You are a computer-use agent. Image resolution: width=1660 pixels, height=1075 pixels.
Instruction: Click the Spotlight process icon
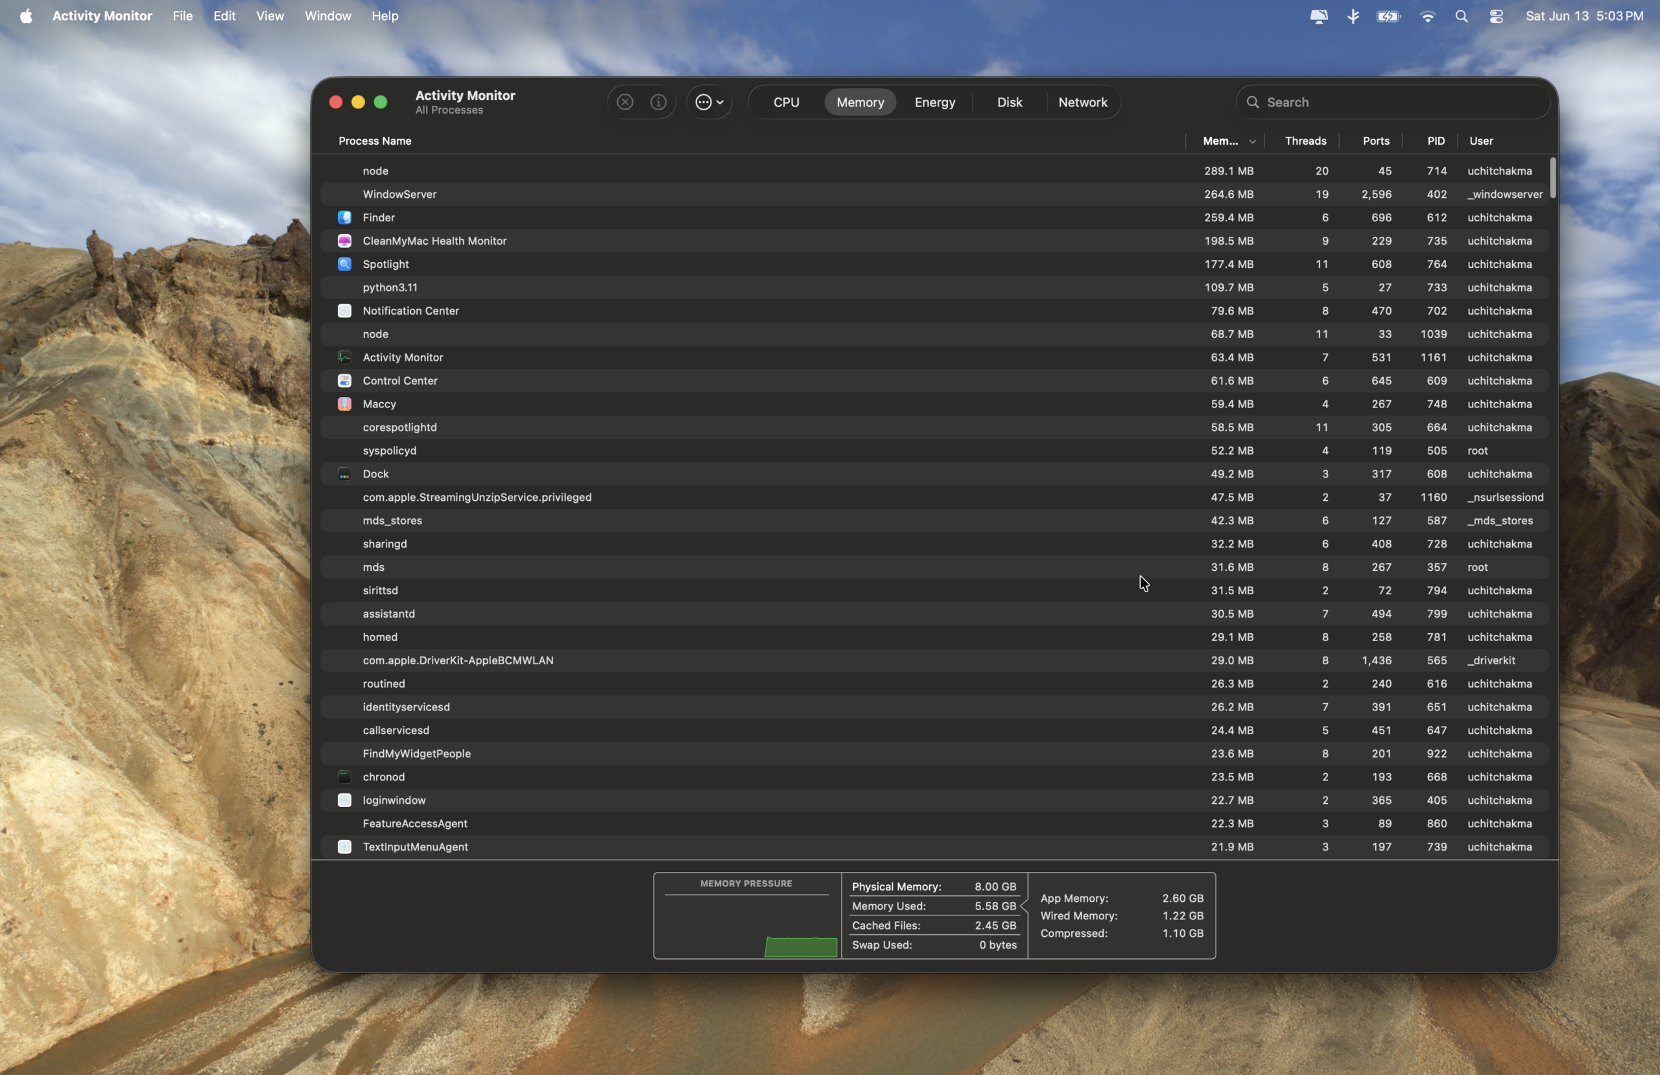point(344,264)
